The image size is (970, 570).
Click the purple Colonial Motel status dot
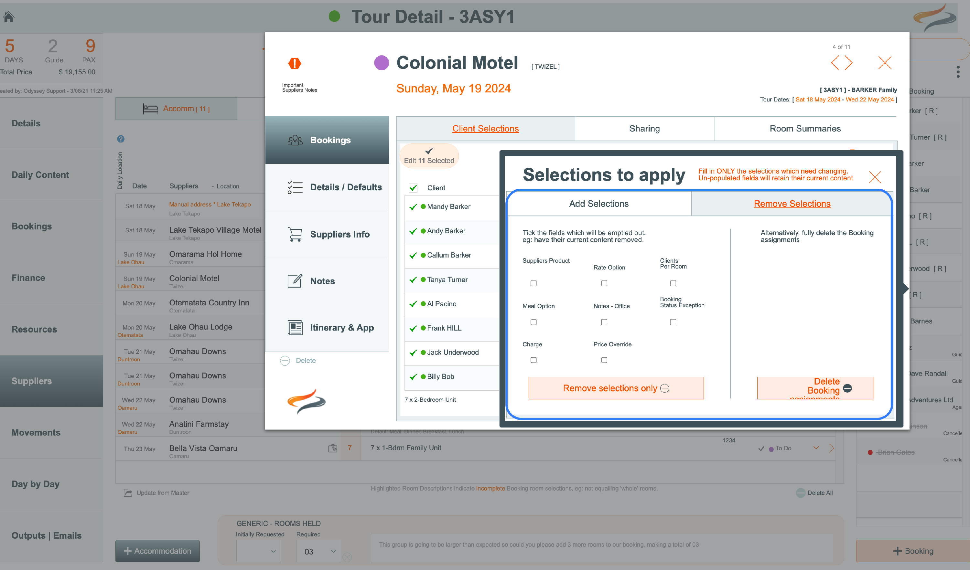click(x=381, y=63)
